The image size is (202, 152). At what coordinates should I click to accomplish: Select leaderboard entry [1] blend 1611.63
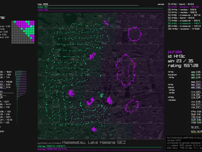pyautogui.click(x=181, y=4)
